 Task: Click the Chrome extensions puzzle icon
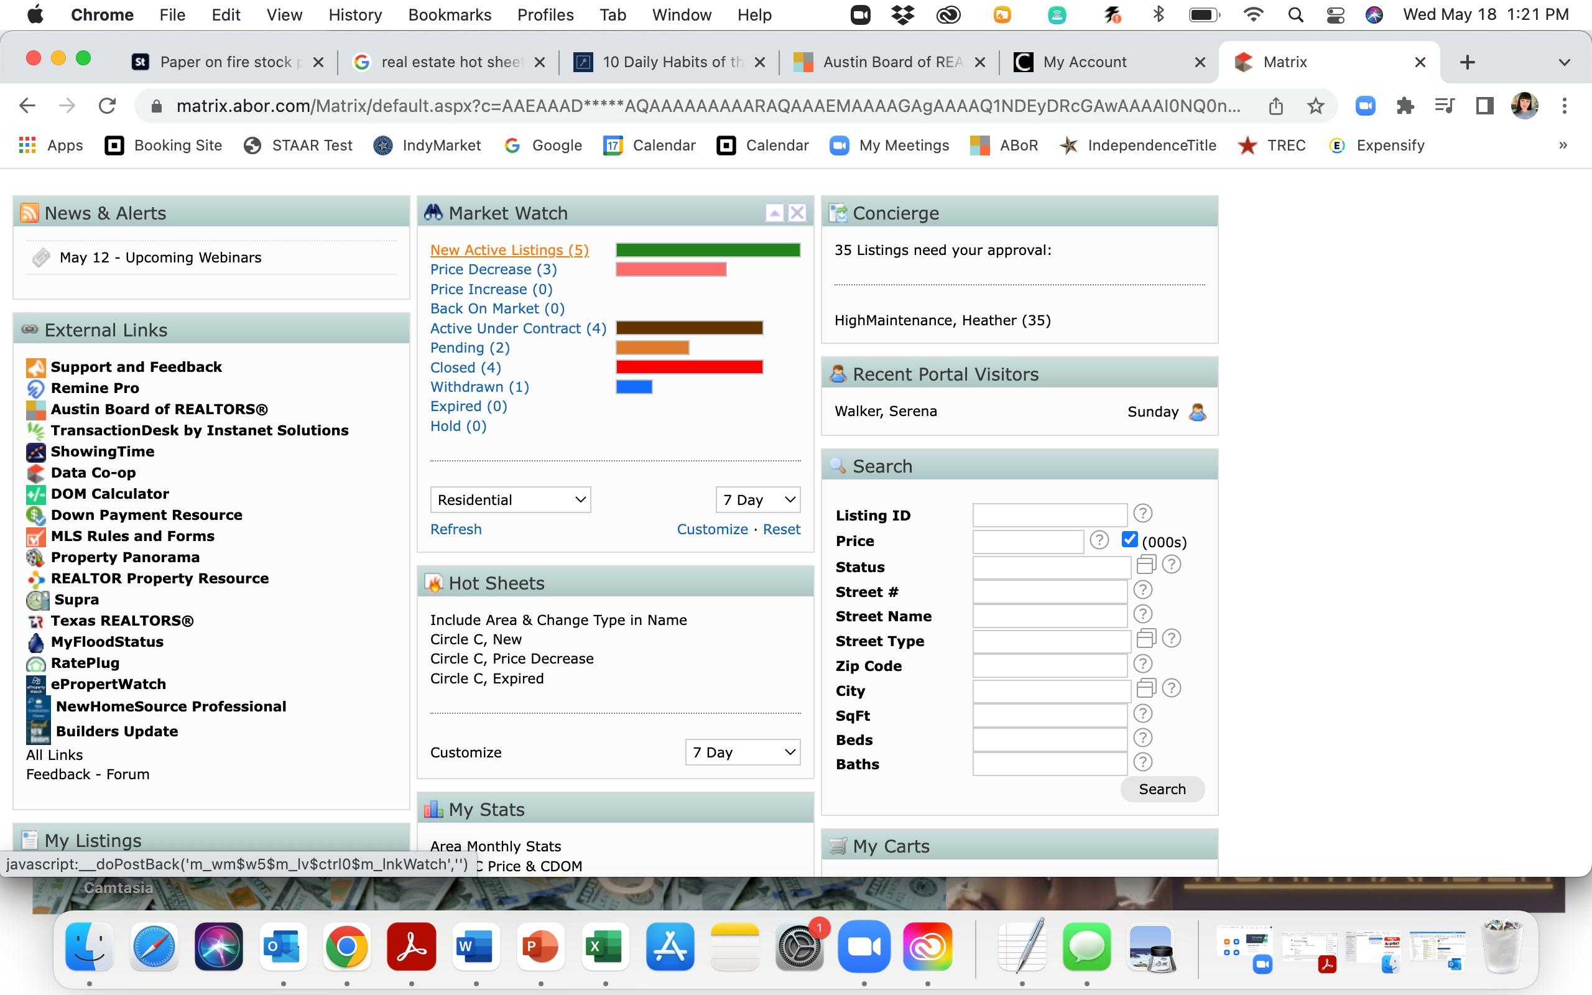pos(1405,106)
